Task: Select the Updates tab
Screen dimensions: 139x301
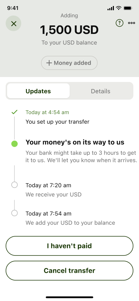Action: pos(38,91)
